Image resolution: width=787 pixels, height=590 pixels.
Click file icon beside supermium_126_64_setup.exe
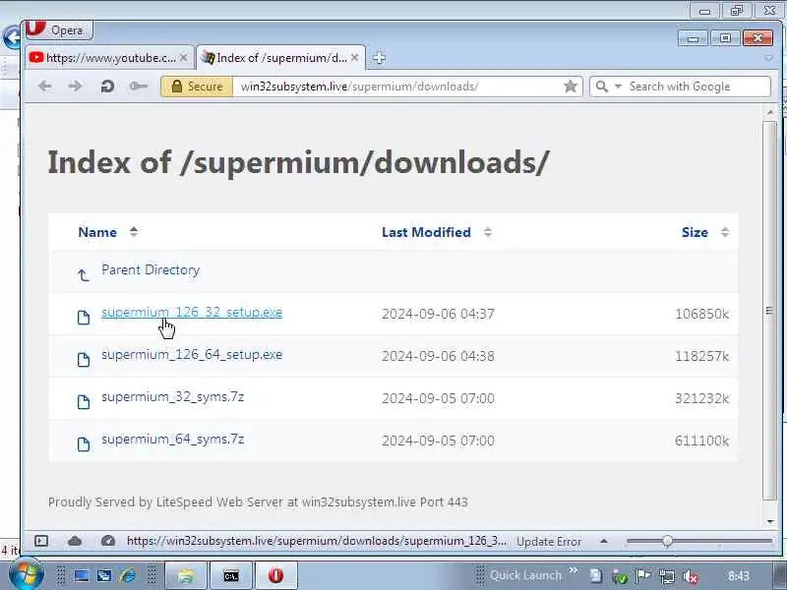click(x=84, y=359)
